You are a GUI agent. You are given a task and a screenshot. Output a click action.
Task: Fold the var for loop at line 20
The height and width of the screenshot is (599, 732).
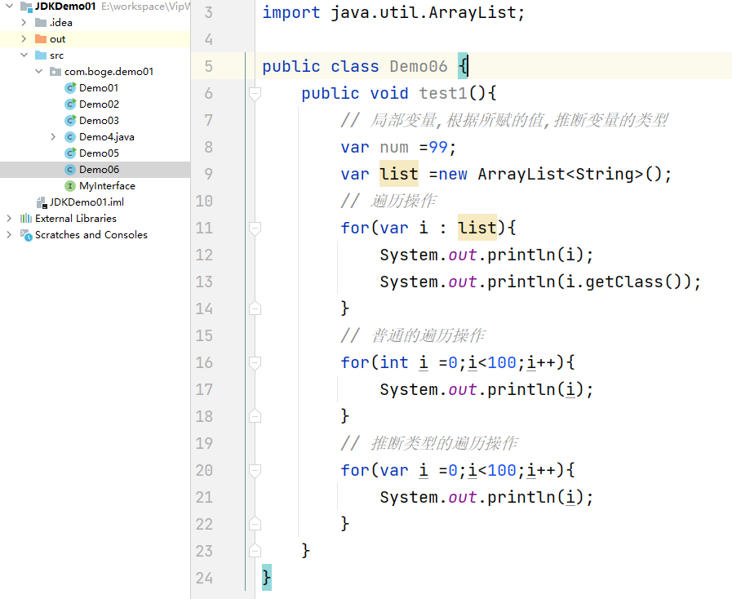click(255, 471)
